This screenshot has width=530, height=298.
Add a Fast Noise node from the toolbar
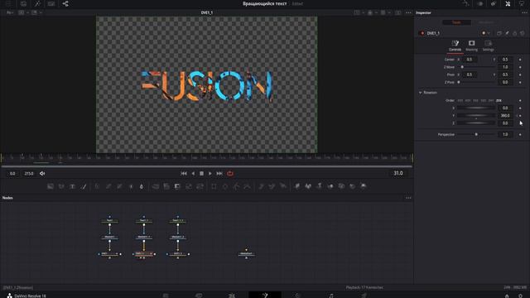(x=61, y=186)
